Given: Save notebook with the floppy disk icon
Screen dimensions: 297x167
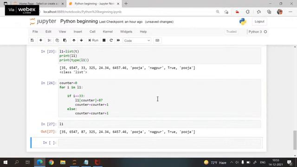Looking at the screenshot, I should (32, 40).
